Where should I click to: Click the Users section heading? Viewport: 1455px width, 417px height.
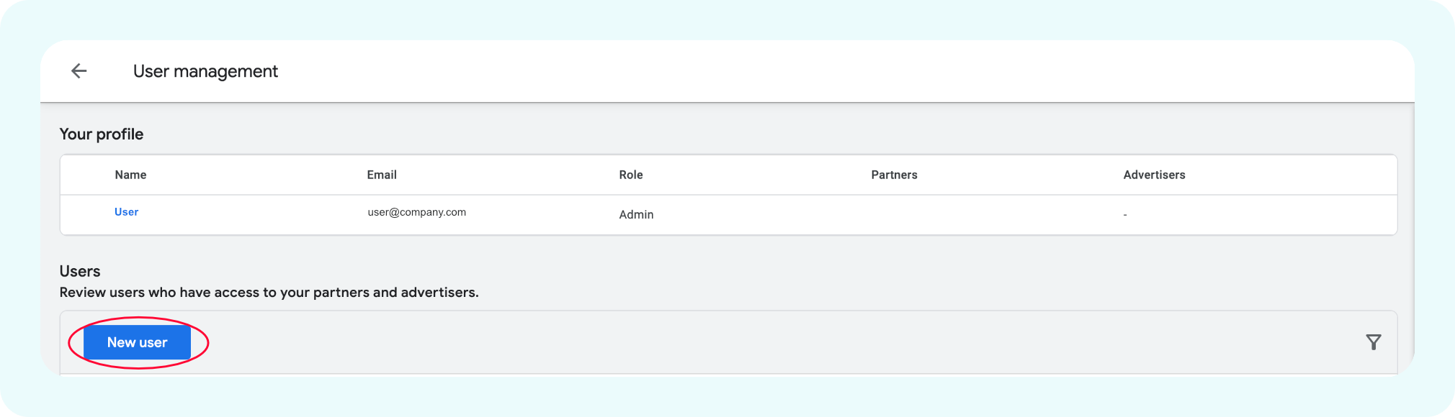click(80, 271)
